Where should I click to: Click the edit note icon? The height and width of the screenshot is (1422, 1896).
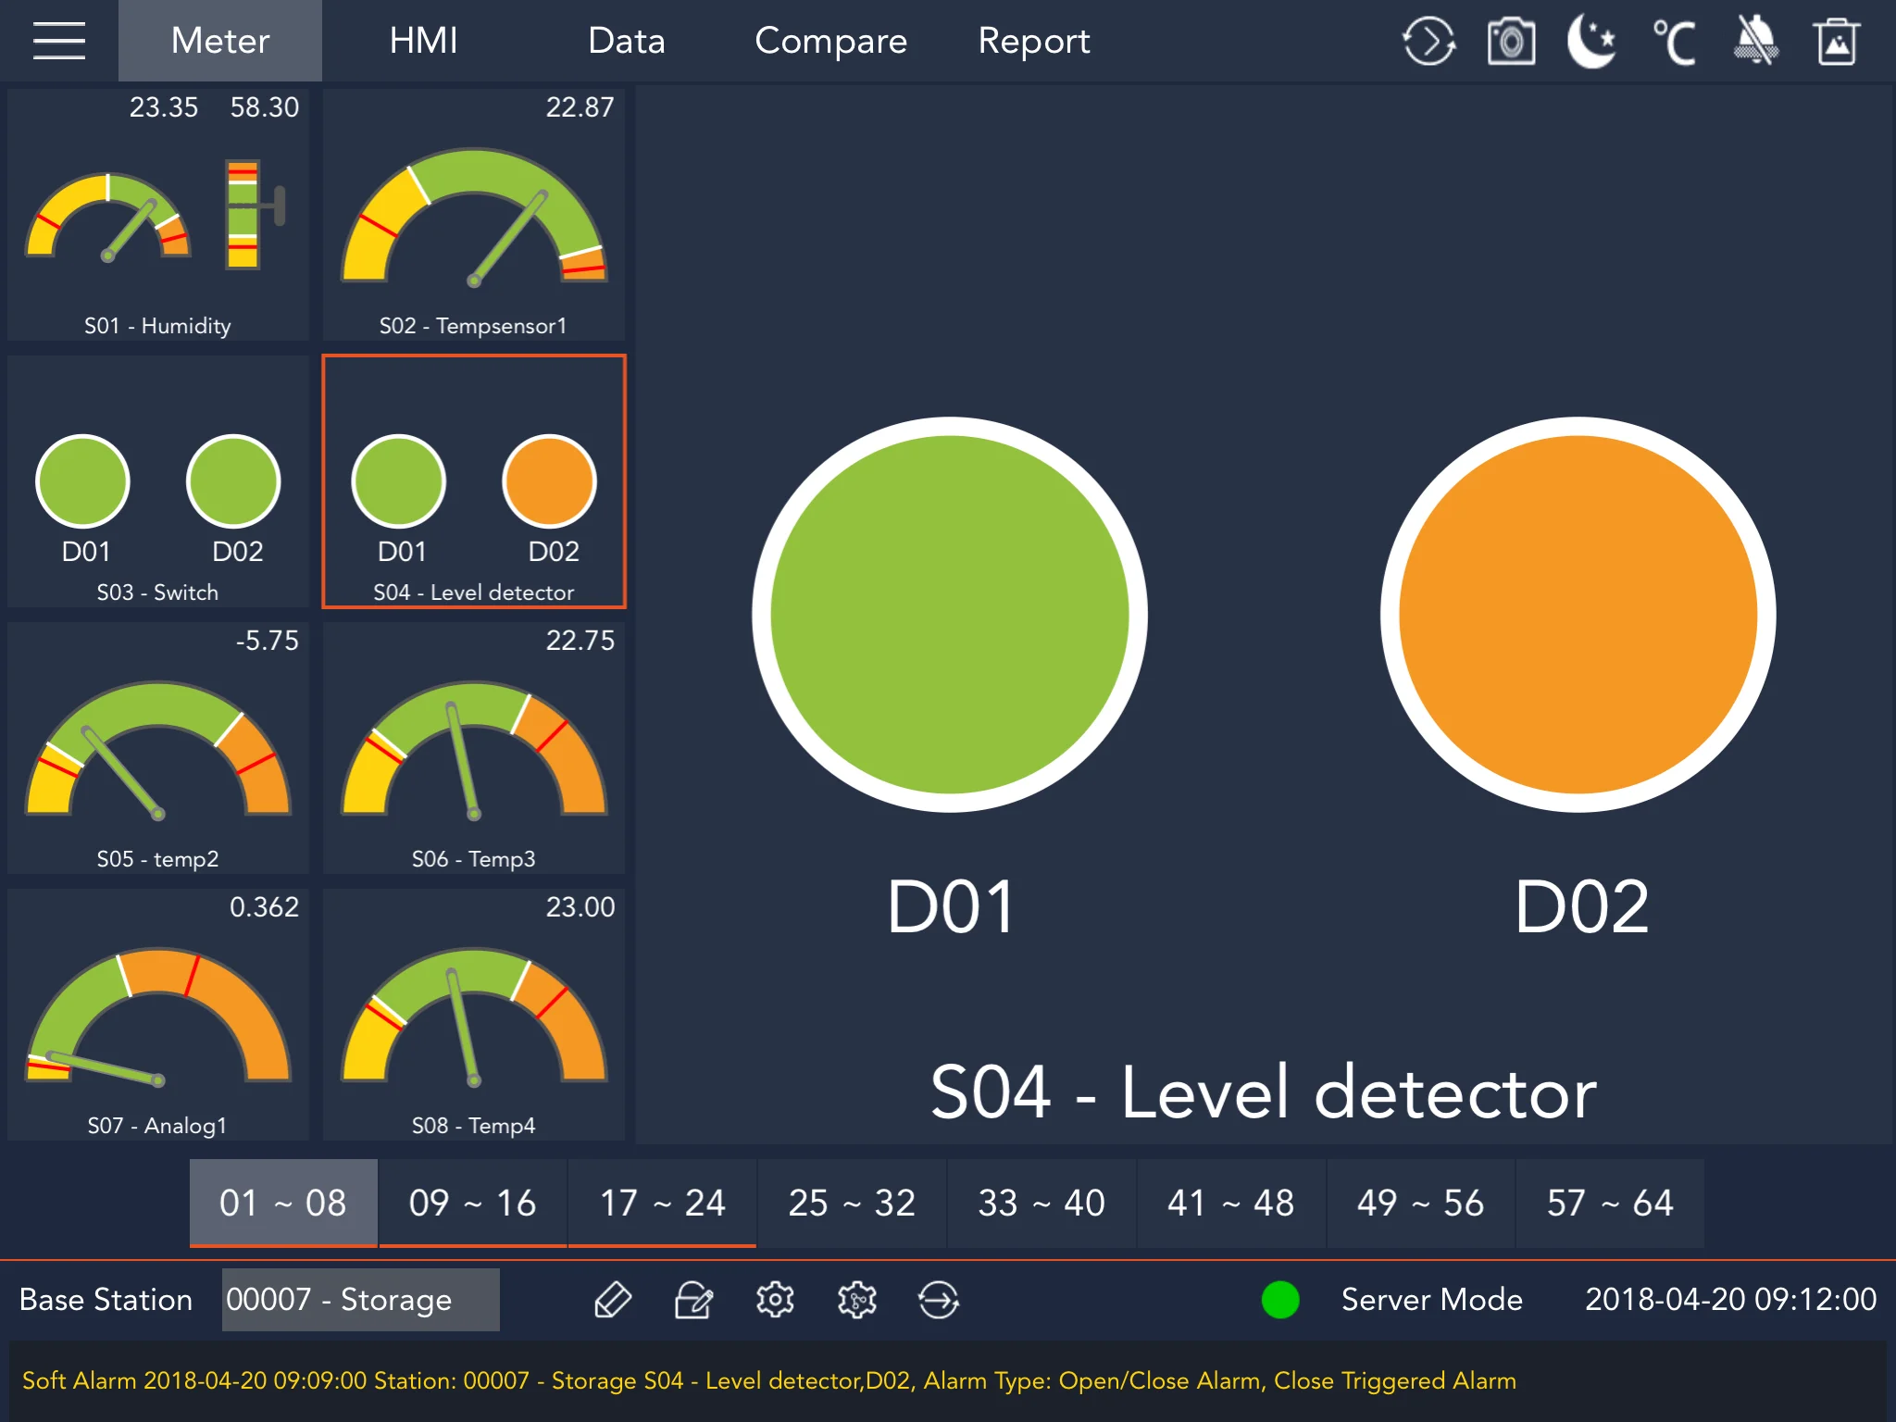pyautogui.click(x=693, y=1300)
